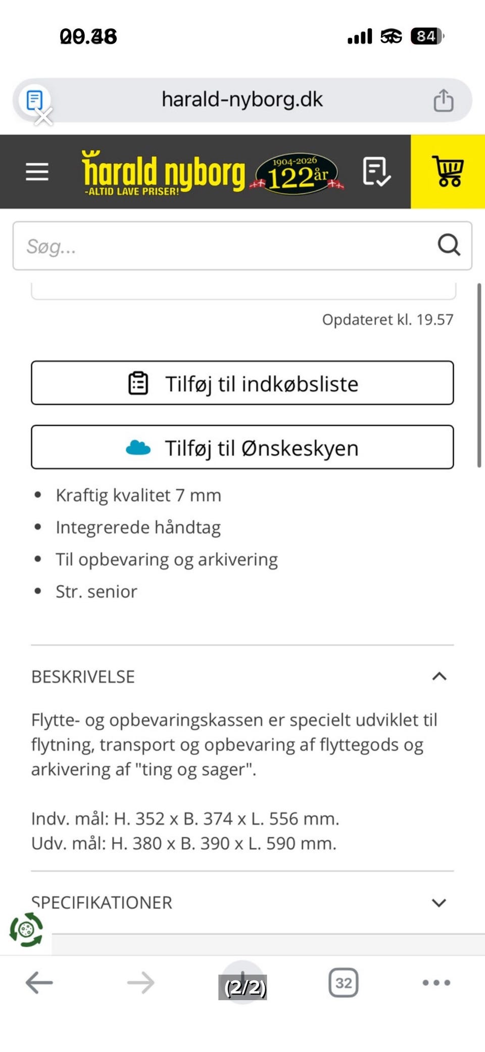Tap Tilføj til indkøbsliste
Viewport: 485px width, 1052px height.
click(x=243, y=383)
